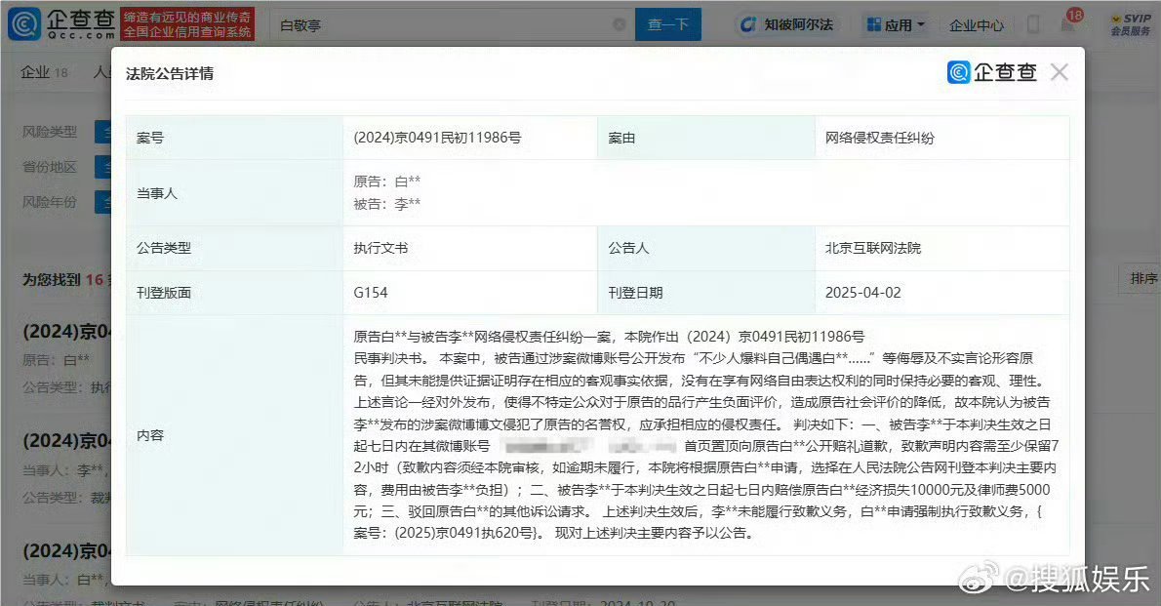
Task: Select the 风险年份 filter option
Action: click(x=102, y=202)
